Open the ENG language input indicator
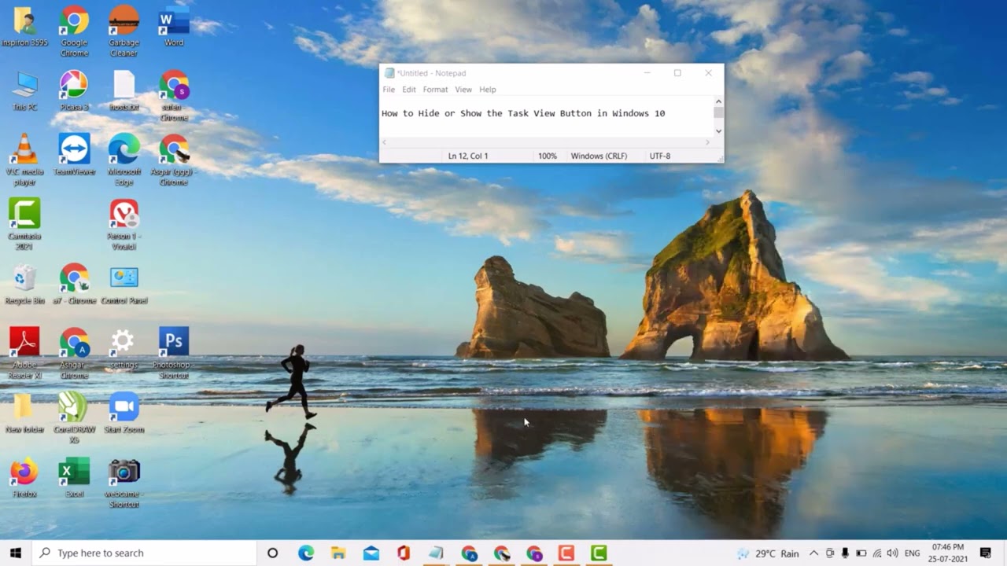The image size is (1007, 566). [x=913, y=553]
